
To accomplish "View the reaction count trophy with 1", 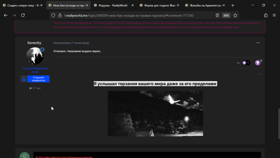I will [x=246, y=63].
